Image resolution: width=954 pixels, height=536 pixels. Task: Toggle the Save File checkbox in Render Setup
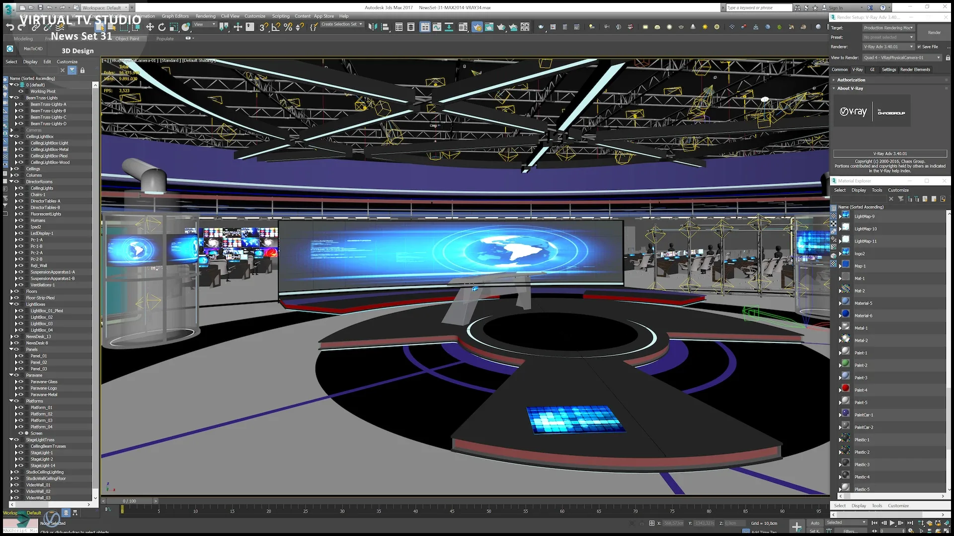(920, 47)
